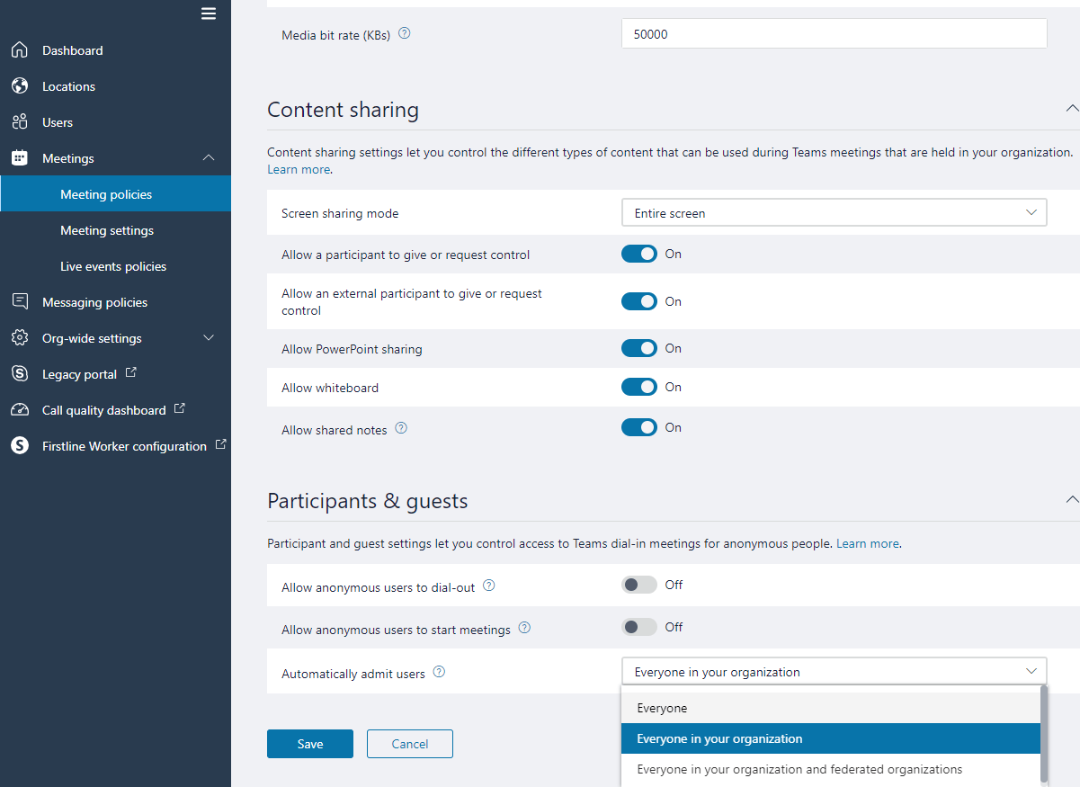1080x787 pixels.
Task: Open Live events policies in sidebar
Action: pos(115,266)
